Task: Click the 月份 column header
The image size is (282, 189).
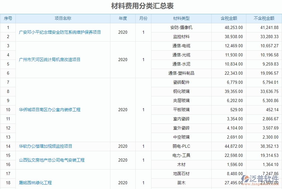Action: pos(143,18)
